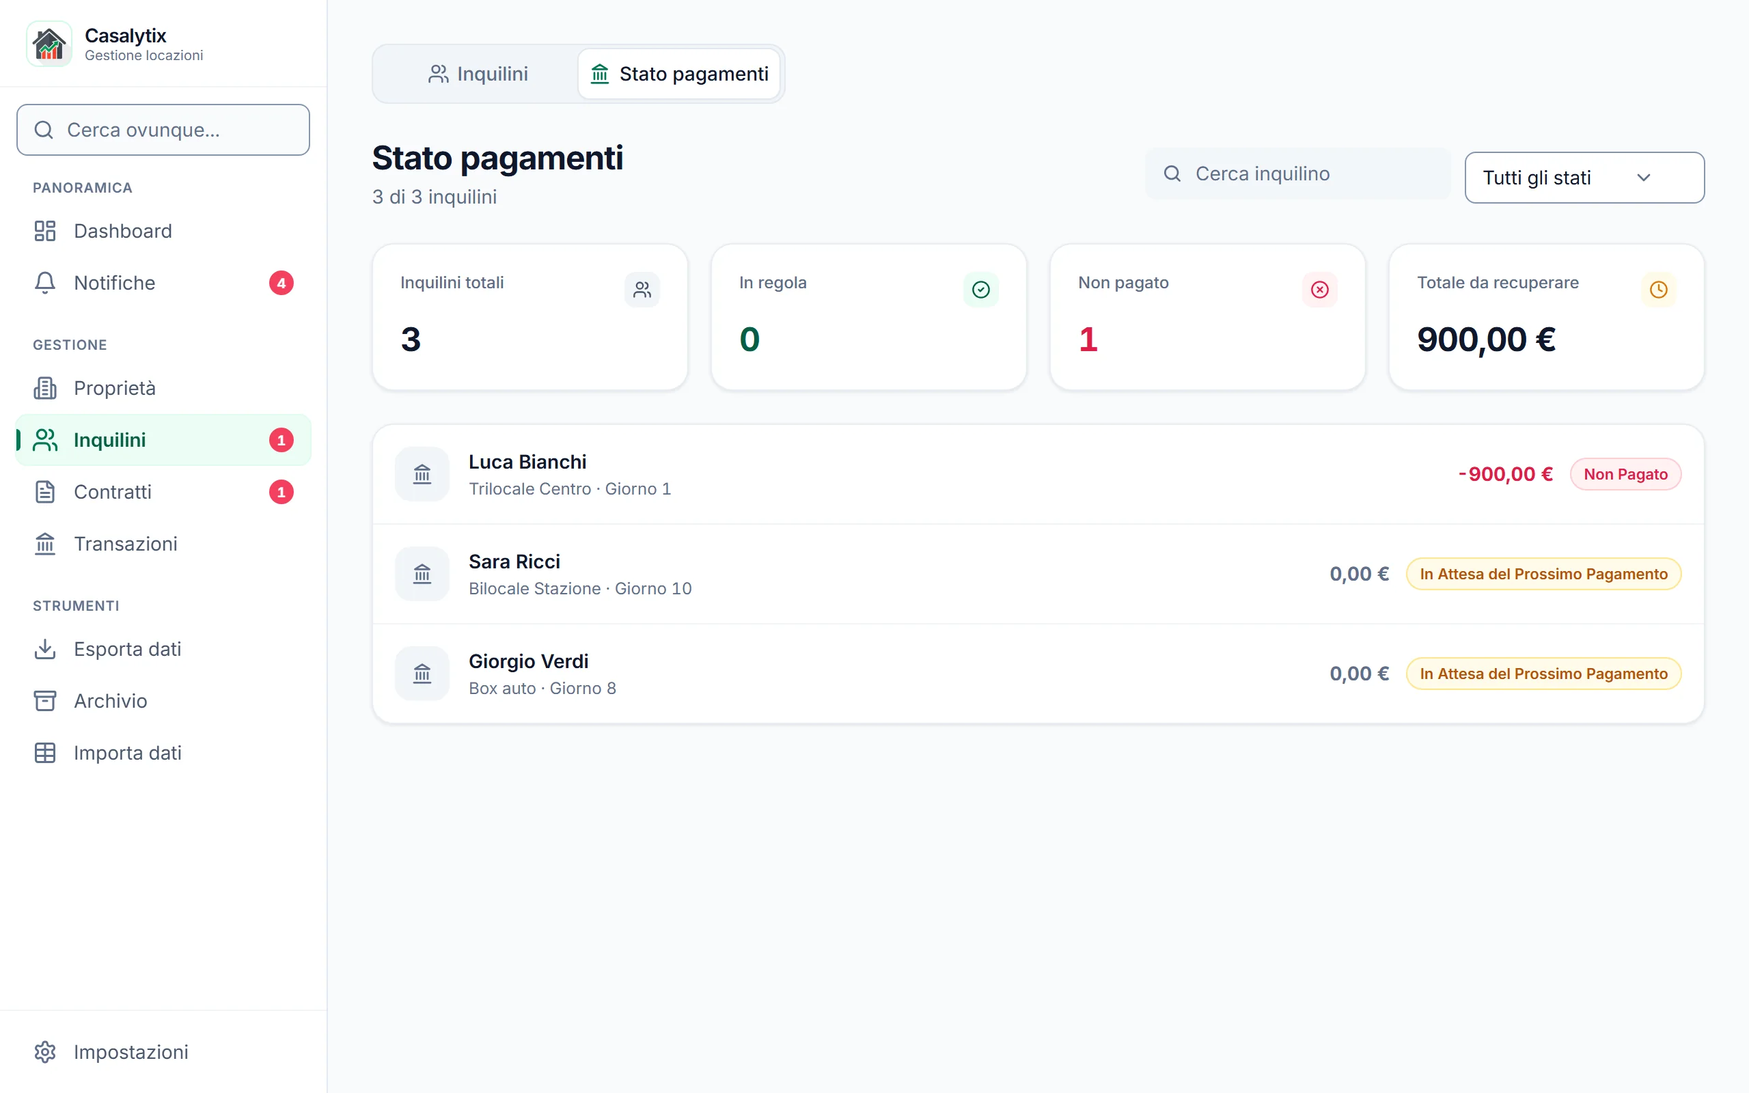Click the red Inquilini sidebar badge showing 1

point(281,439)
